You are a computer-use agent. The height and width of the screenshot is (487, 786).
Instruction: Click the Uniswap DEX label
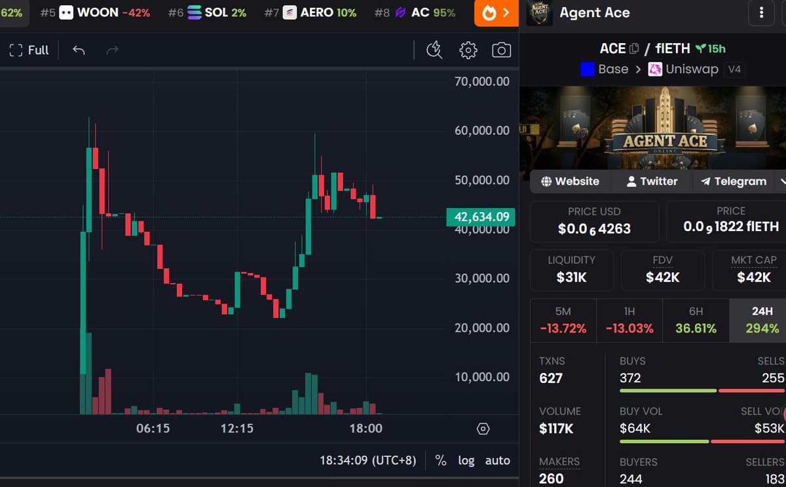683,69
